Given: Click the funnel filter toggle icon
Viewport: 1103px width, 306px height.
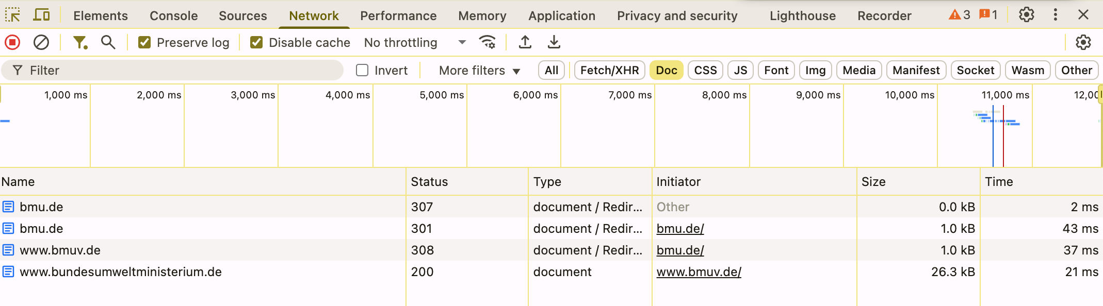Looking at the screenshot, I should coord(80,42).
